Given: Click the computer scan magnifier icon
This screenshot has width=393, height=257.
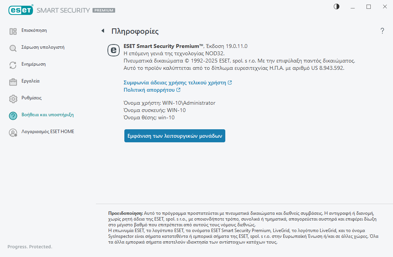Looking at the screenshot, I should click(13, 48).
